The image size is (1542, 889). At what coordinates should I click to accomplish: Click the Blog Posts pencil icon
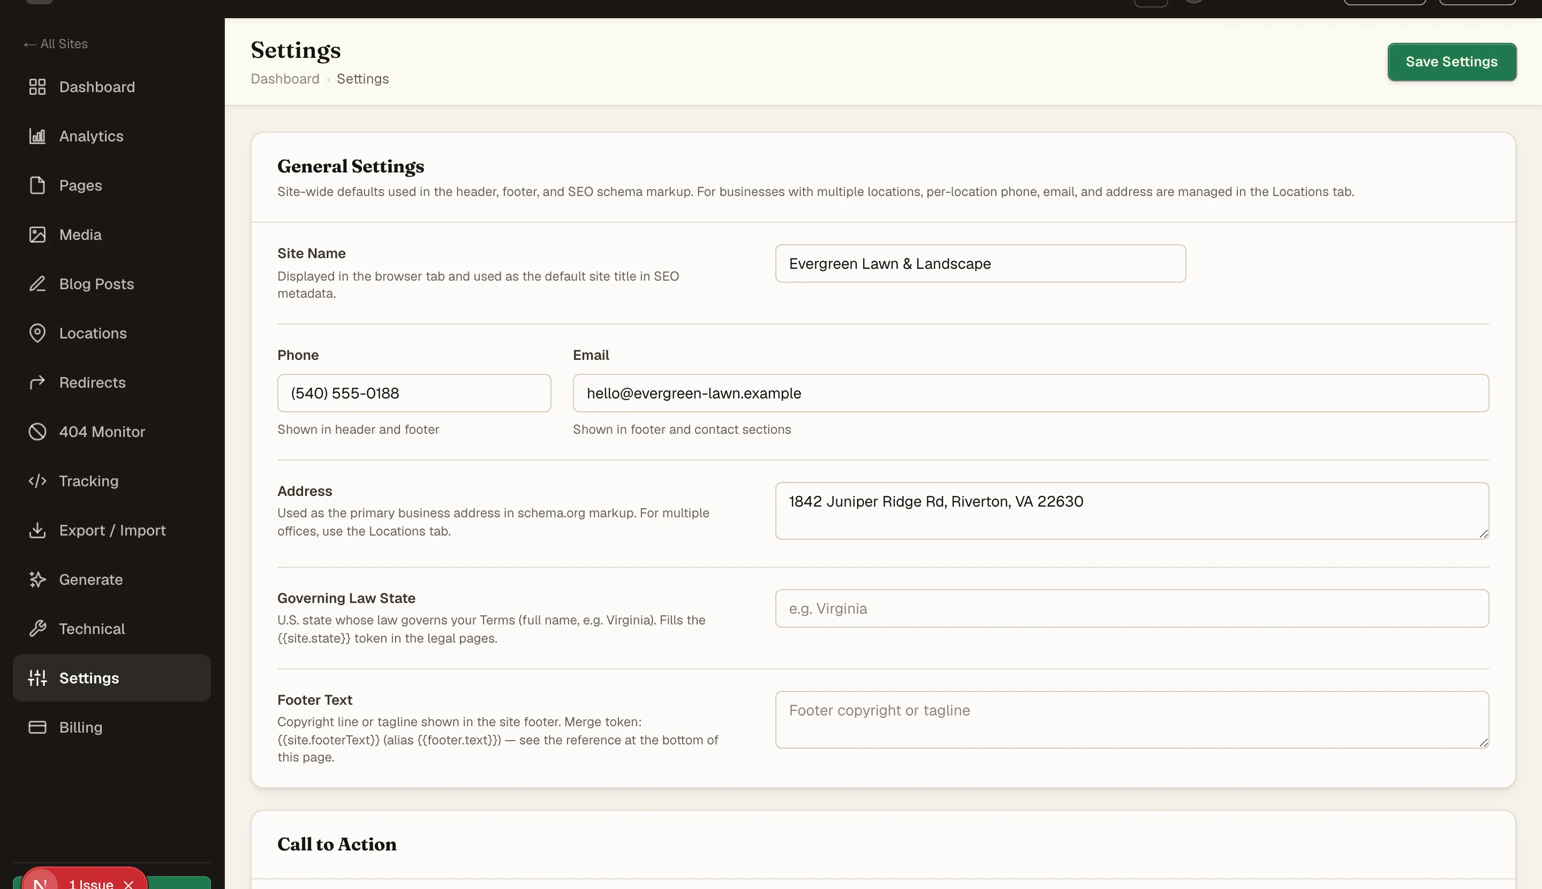[x=37, y=284]
